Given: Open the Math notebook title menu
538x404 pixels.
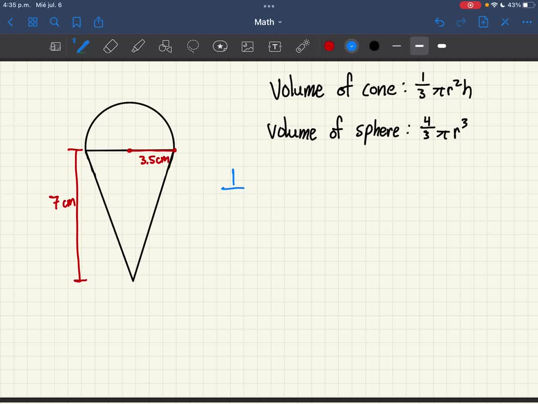Looking at the screenshot, I should 268,22.
